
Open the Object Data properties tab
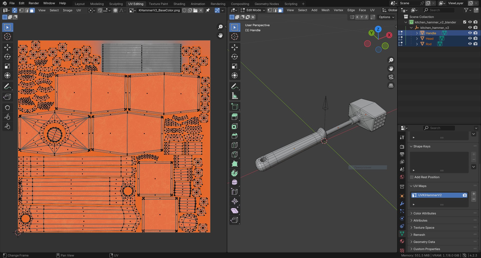pos(402,234)
